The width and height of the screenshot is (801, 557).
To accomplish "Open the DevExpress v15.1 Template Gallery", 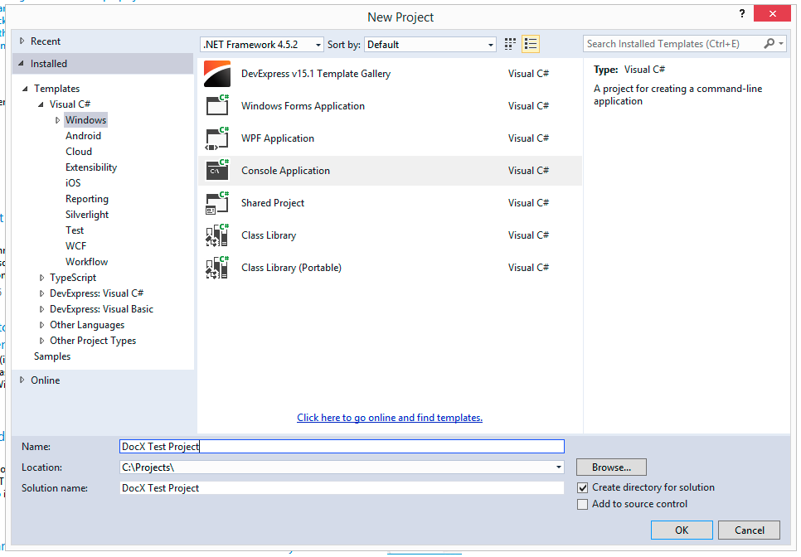I will click(x=216, y=73).
